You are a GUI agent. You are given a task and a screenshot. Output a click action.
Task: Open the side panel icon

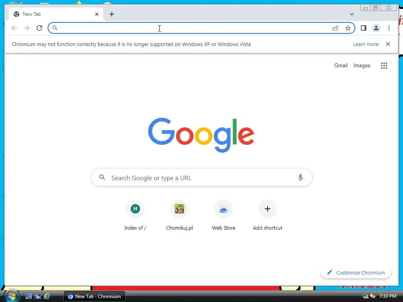tap(363, 28)
